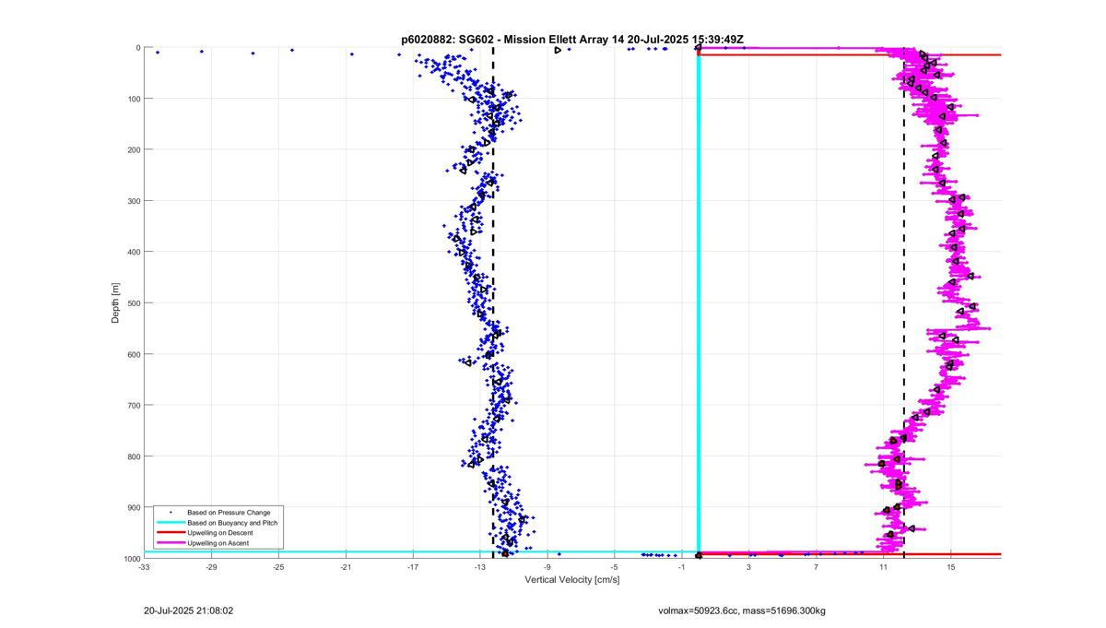The height and width of the screenshot is (628, 1106).
Task: Click the depth tick label "700"
Action: click(x=135, y=405)
